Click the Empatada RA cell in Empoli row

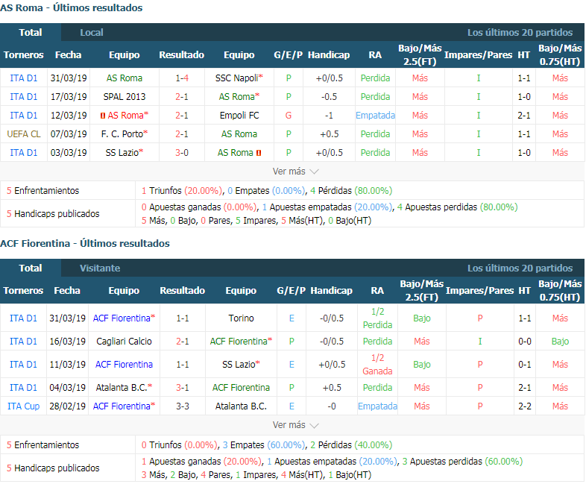click(375, 116)
